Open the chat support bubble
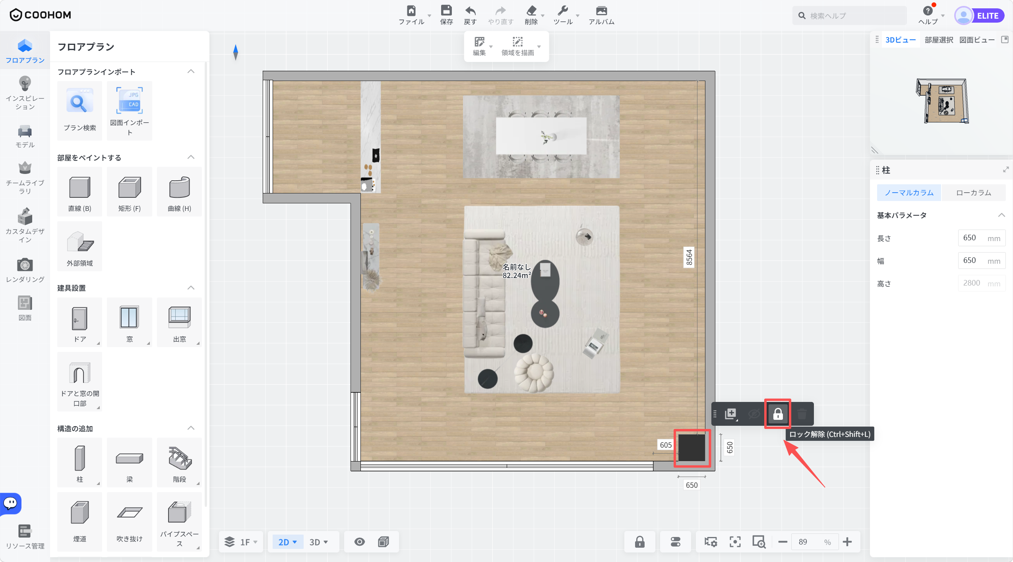 coord(10,504)
